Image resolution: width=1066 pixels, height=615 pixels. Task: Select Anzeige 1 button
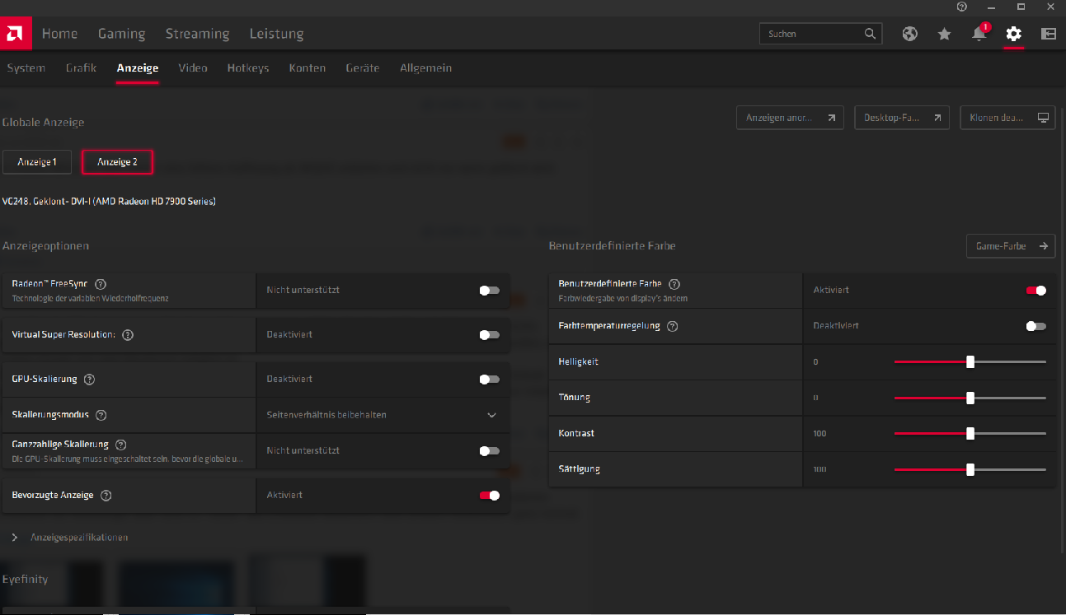[x=37, y=162]
